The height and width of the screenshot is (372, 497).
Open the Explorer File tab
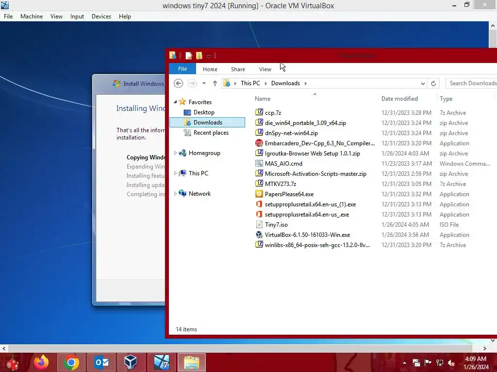click(x=182, y=69)
